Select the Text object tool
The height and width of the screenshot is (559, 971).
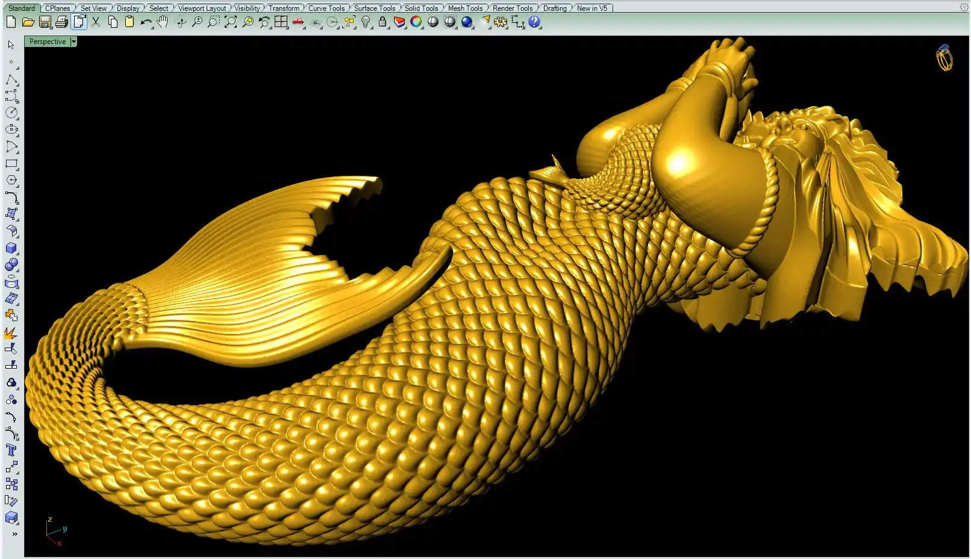[x=11, y=450]
